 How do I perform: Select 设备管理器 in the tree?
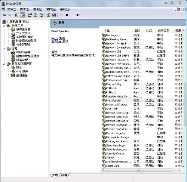[x=23, y=44]
